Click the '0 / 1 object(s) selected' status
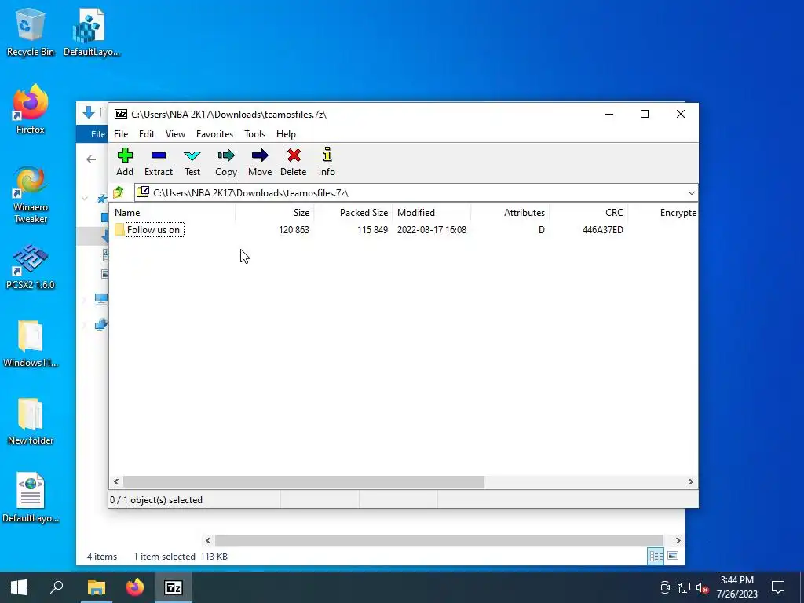804x603 pixels. click(156, 500)
